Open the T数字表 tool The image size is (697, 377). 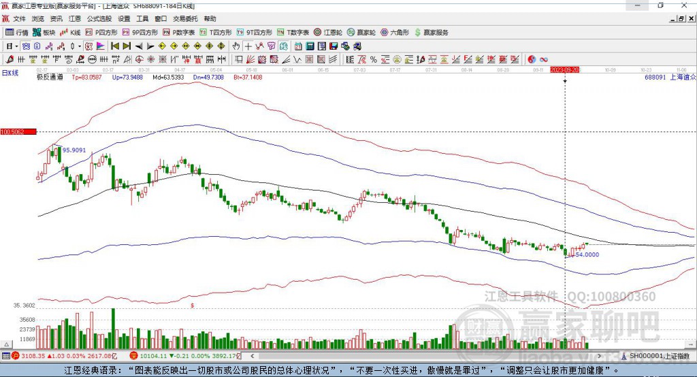point(293,33)
